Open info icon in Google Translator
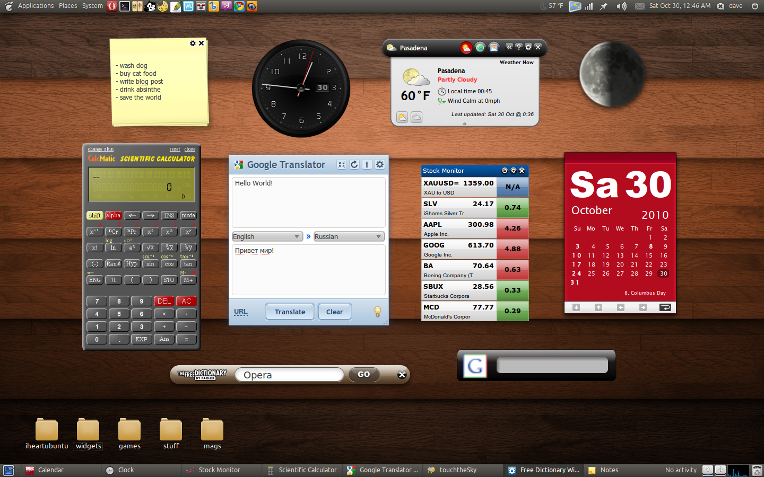This screenshot has height=477, width=764. 367,165
